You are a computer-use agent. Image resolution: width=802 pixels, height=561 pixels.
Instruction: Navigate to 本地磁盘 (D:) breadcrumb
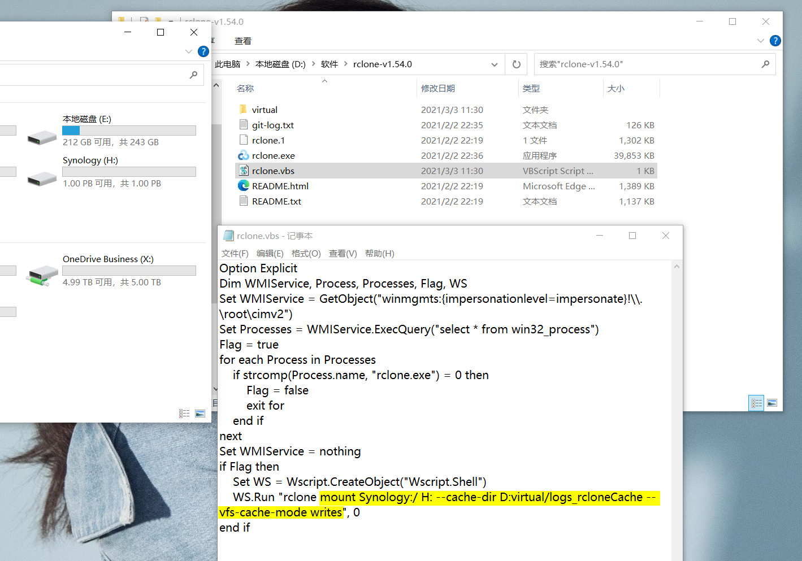pos(280,64)
